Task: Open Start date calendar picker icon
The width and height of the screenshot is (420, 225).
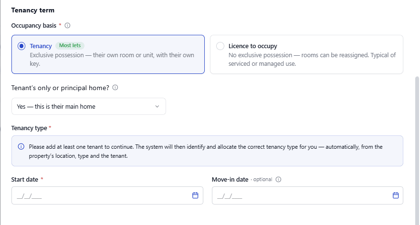Action: coord(195,195)
